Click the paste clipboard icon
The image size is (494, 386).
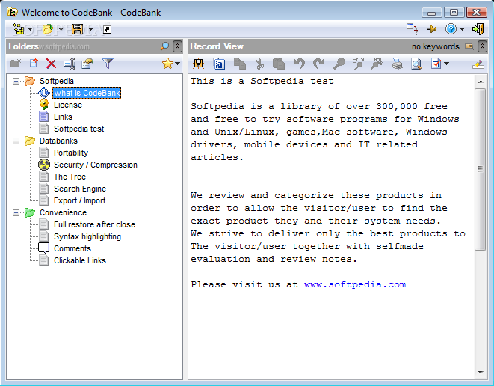279,64
